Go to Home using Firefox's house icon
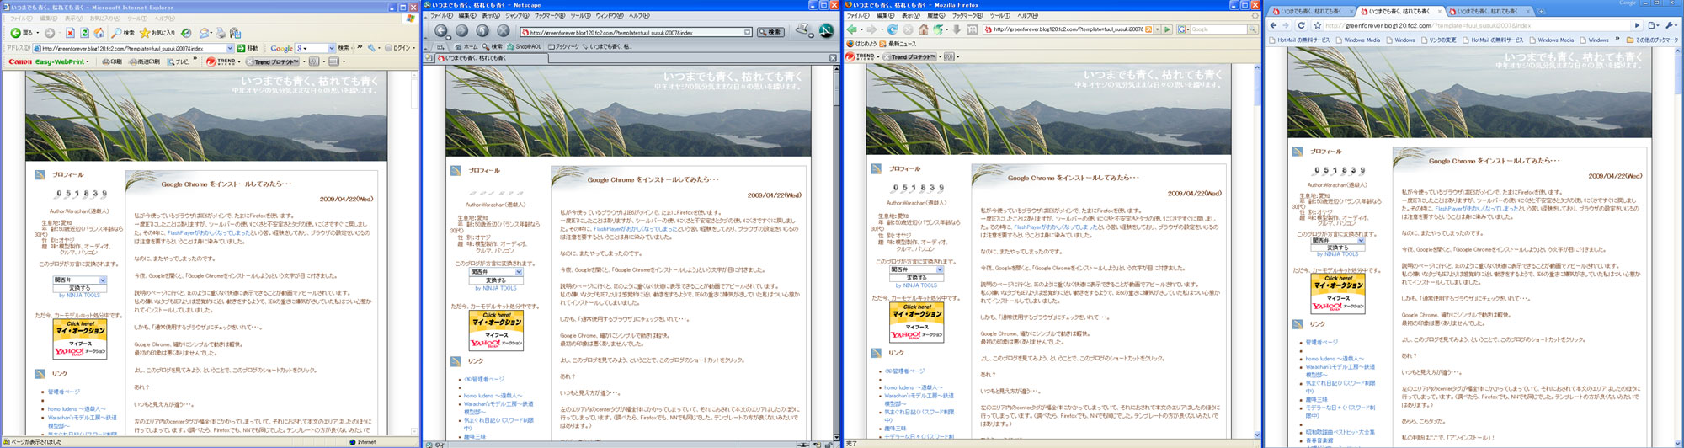The image size is (1684, 448). pos(923,29)
